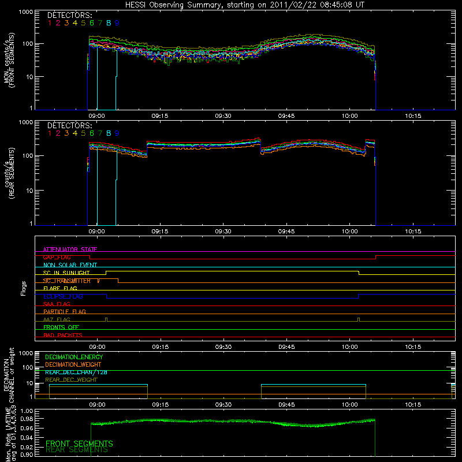Click the FRONT SEGMENTS counts/s y-axis title
This screenshot has height=462, width=462.
coord(9,60)
